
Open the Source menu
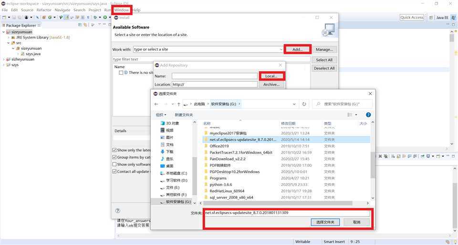27,10
